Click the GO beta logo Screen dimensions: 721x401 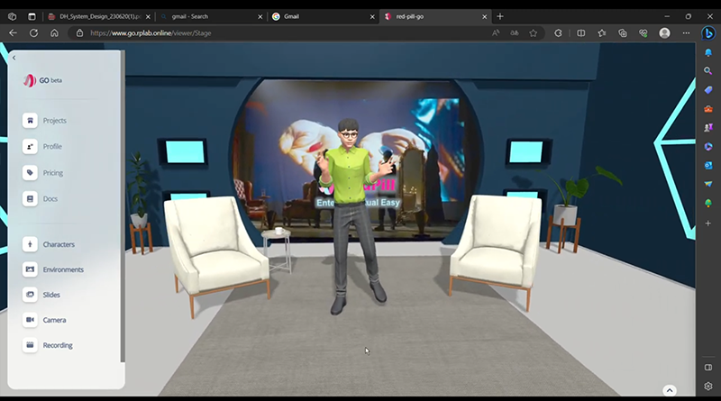tap(43, 79)
